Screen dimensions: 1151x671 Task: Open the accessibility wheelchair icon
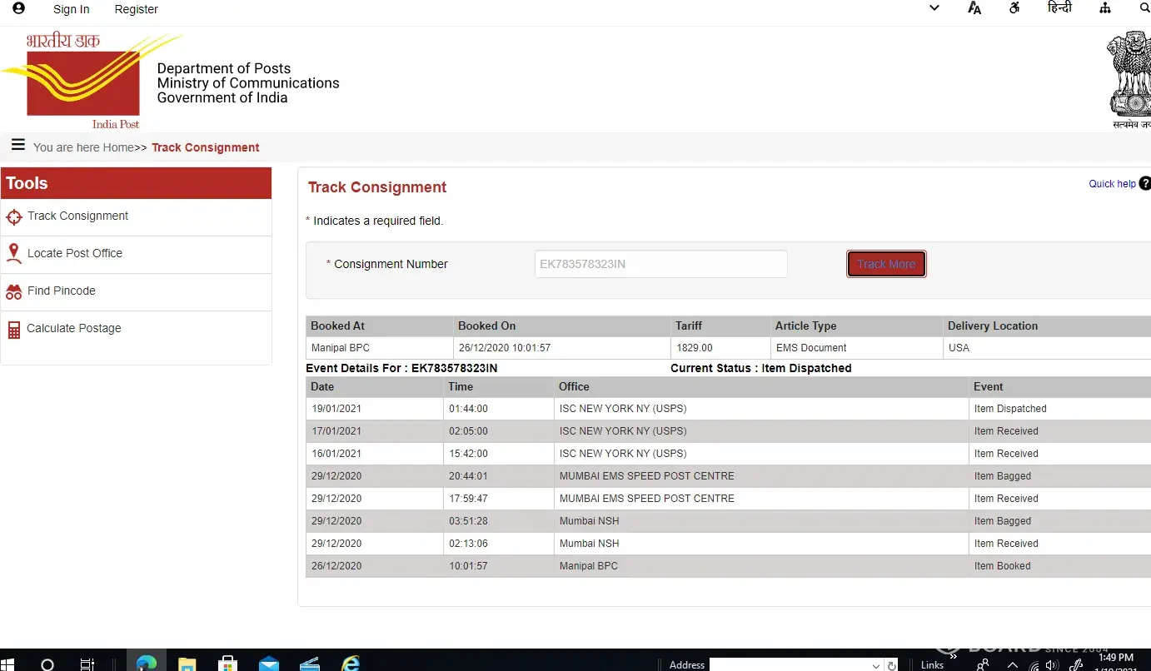(x=1014, y=8)
